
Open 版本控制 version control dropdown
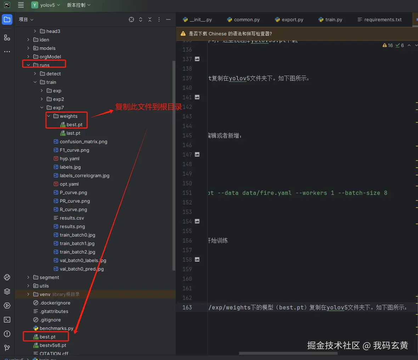pyautogui.click(x=79, y=5)
